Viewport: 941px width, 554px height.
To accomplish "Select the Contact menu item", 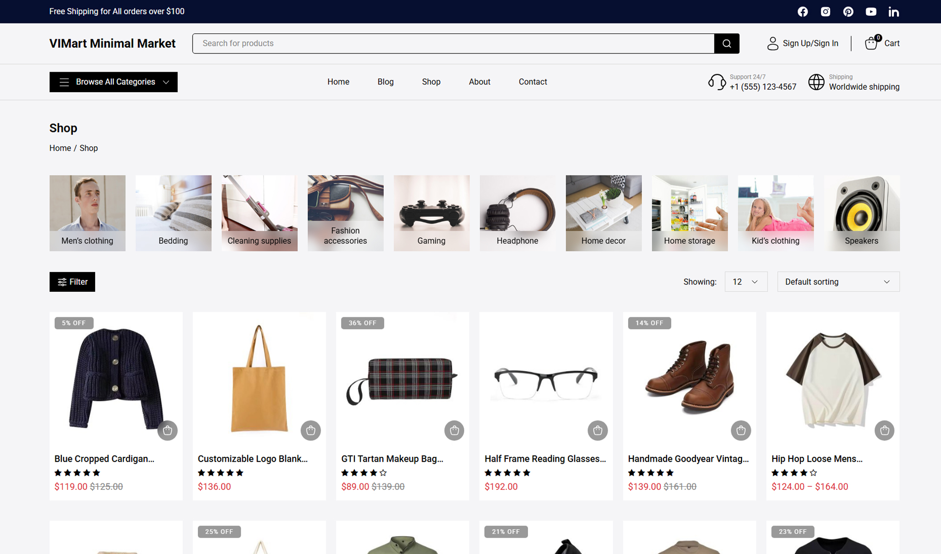I will 533,82.
